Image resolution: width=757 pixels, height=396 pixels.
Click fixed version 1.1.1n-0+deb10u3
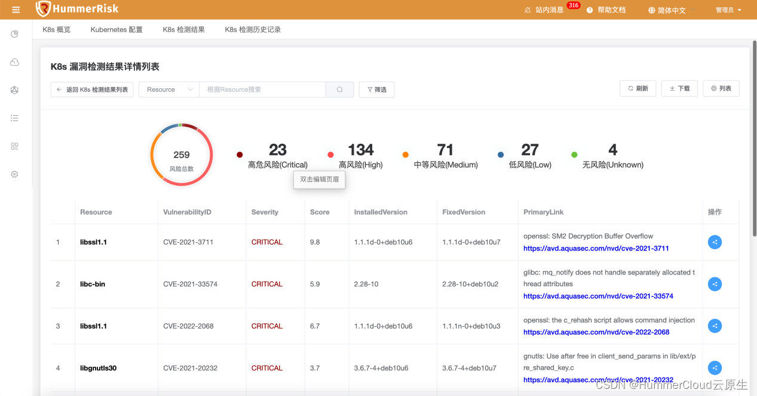point(471,326)
